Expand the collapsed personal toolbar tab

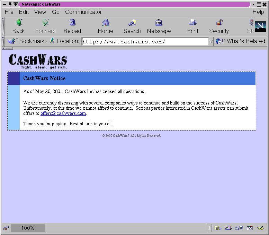(8, 49)
